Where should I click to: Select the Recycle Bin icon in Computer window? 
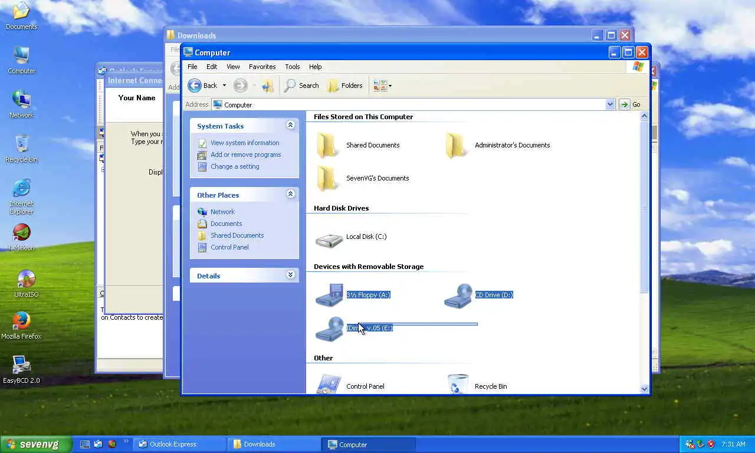(x=458, y=384)
